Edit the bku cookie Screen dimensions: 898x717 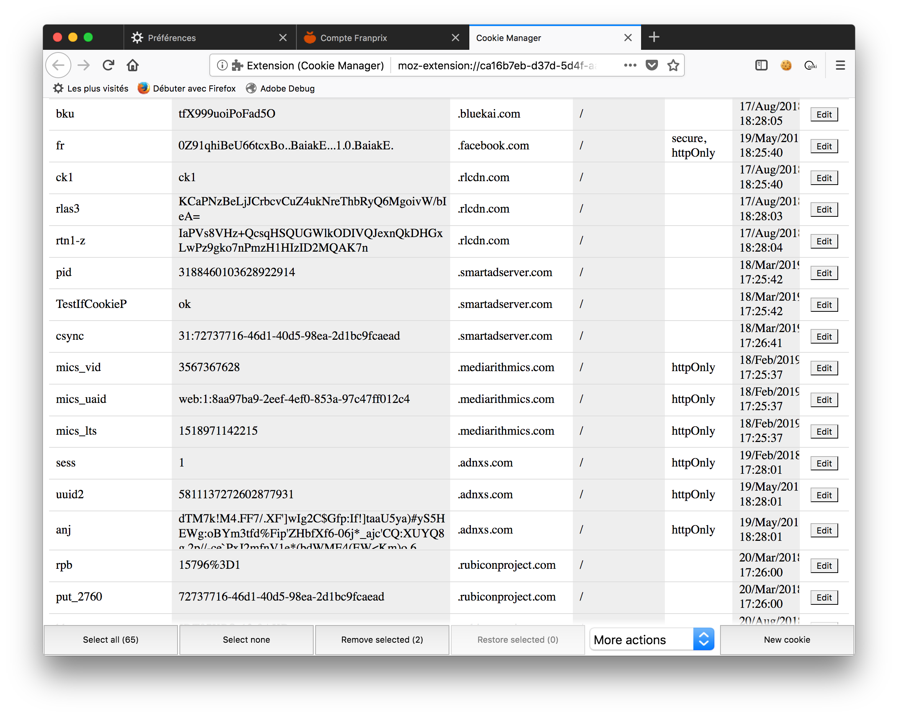point(824,115)
